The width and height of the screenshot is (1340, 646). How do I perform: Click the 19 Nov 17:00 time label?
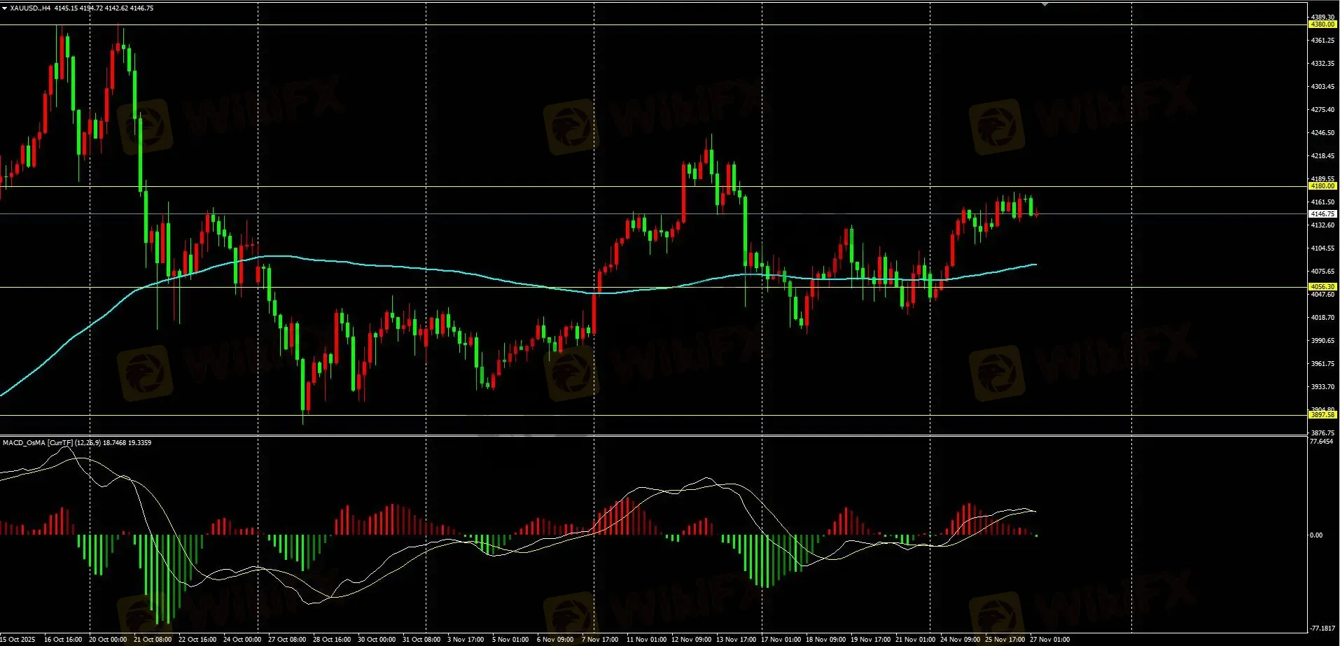(870, 639)
